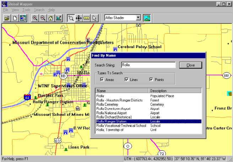Activate the Measure ruler tool
Screen dimensions: 233x162
pos(86,18)
